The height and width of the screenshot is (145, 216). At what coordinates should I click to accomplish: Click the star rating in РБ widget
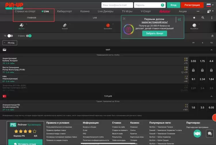tap(25, 131)
